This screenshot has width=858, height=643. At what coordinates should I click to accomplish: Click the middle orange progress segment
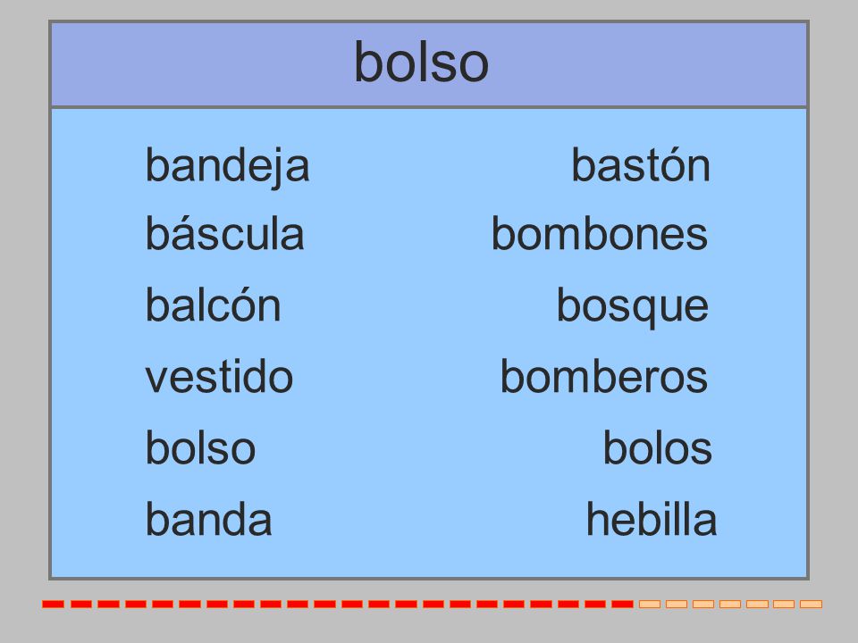[730, 605]
